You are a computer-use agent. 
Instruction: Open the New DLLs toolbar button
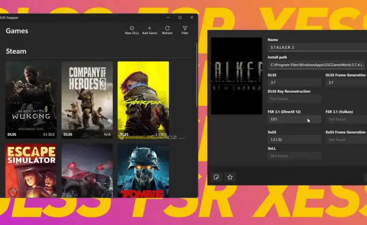click(x=132, y=30)
